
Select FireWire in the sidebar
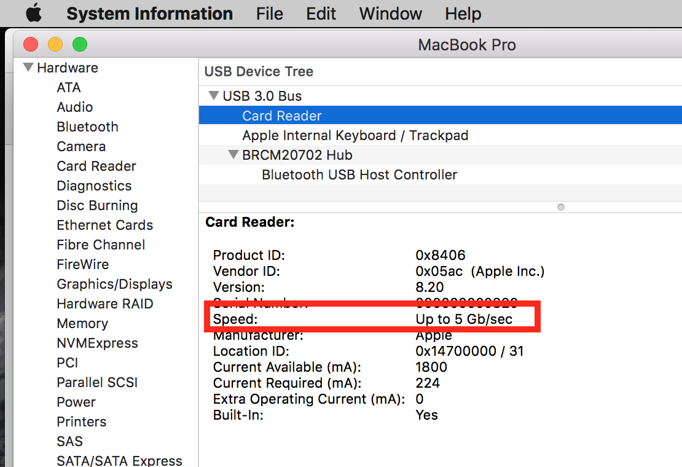pos(83,264)
